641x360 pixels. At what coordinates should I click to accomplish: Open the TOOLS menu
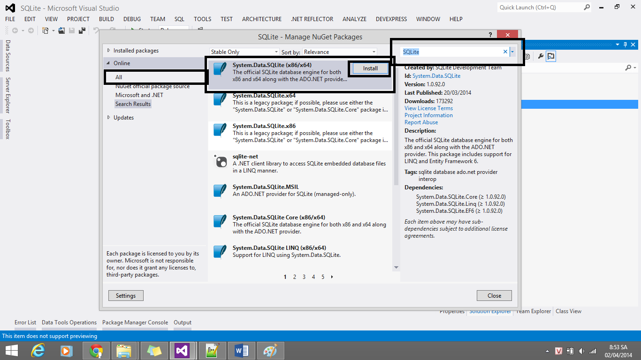point(202,19)
